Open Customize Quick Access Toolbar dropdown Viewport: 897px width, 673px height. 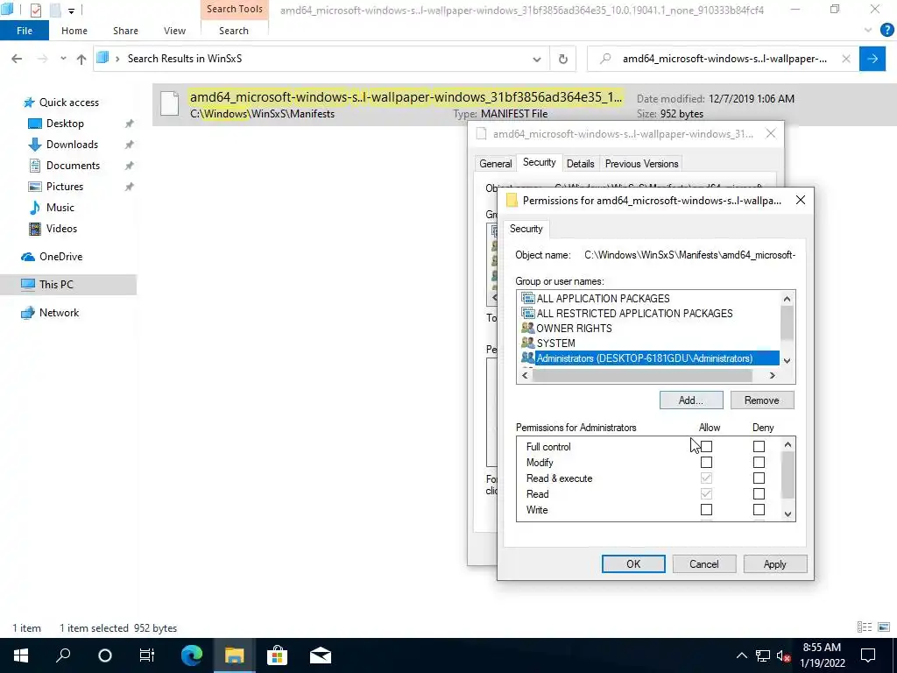tap(71, 11)
